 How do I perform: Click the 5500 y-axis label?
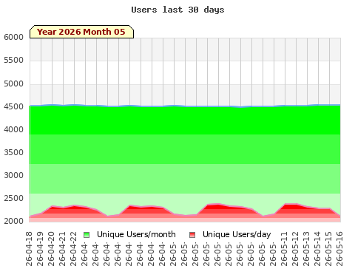(13, 60)
